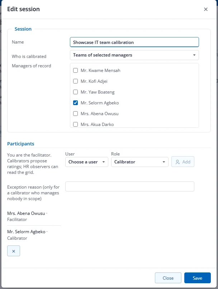Click the Close button at bottom
The width and height of the screenshot is (218, 289).
pos(168,278)
